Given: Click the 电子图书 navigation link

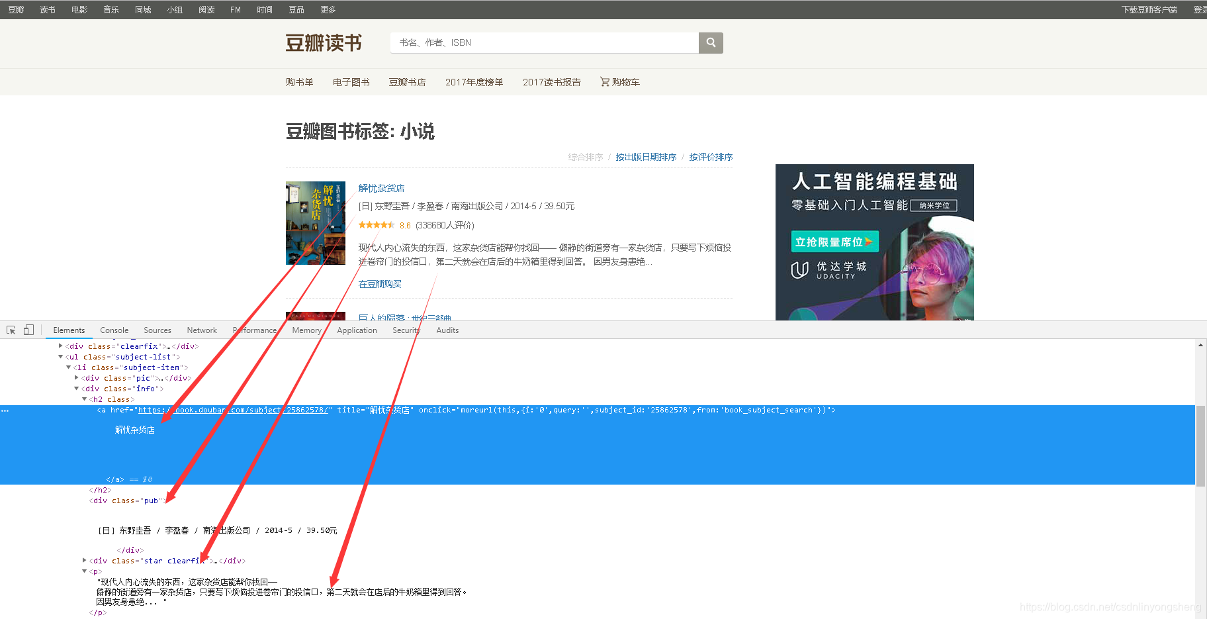Looking at the screenshot, I should 351,82.
